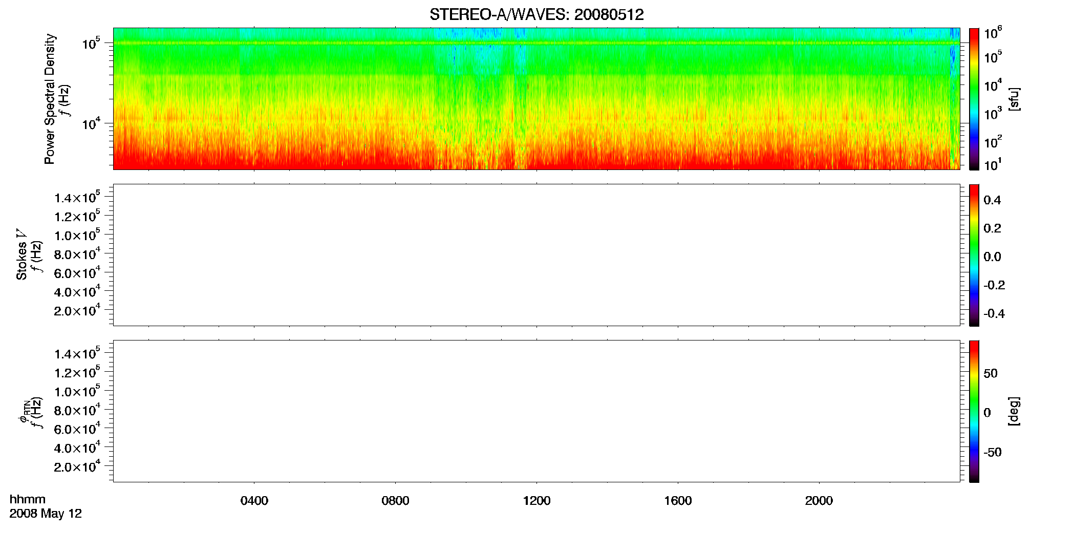Click the 0400 time axis label
1073x553 pixels.
pyautogui.click(x=254, y=501)
